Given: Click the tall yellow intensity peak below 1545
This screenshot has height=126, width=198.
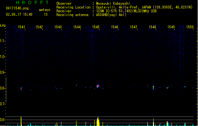Looking at the screenshot, I should pyautogui.click(x=98, y=121).
